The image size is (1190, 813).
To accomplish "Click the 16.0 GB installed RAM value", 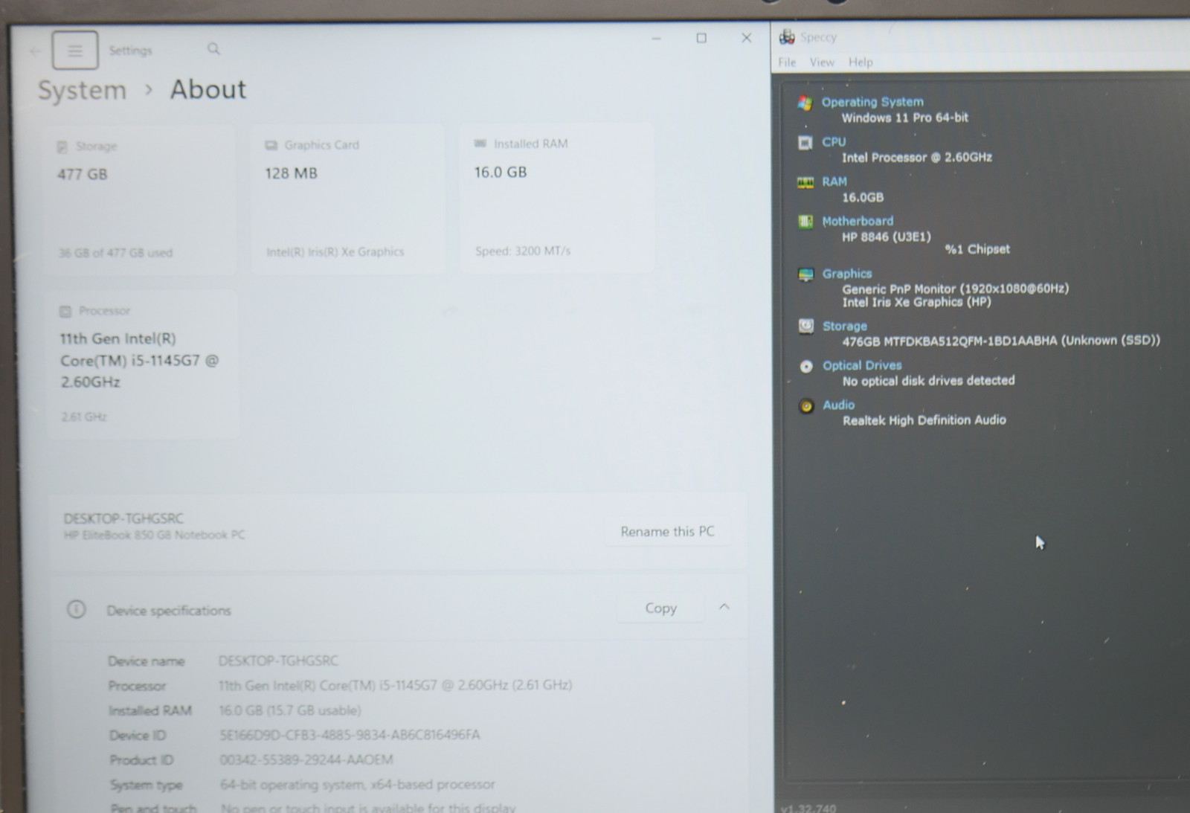I will 501,172.
